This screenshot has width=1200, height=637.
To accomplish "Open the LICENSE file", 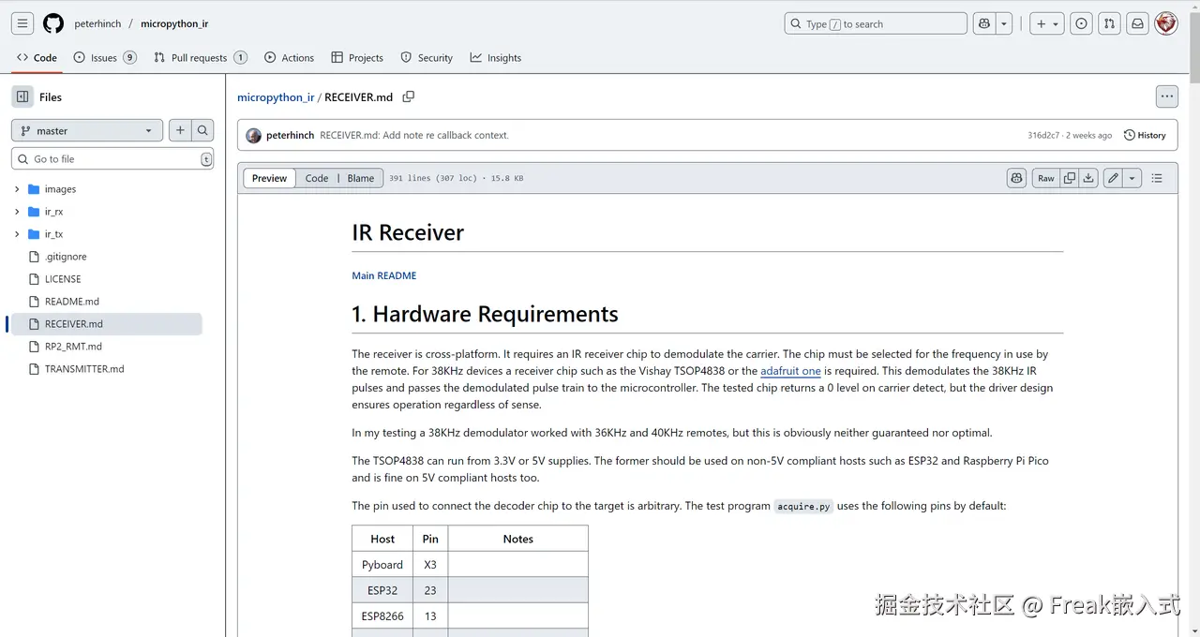I will (x=63, y=279).
